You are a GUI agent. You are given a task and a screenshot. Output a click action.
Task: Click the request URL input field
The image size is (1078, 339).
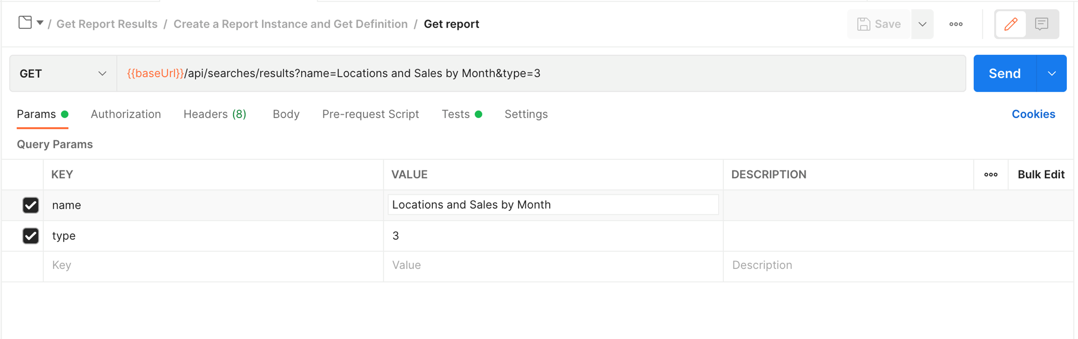click(536, 74)
